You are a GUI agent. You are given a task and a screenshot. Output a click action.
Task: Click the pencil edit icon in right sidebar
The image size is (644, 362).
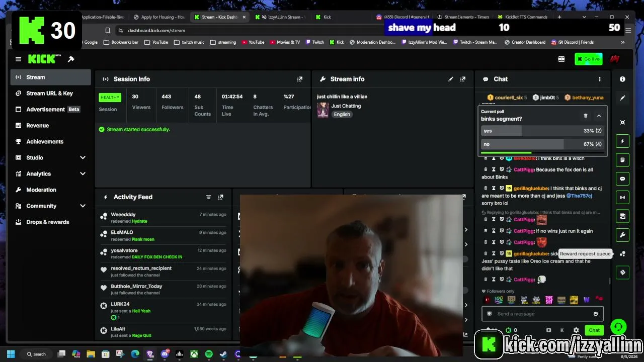[x=622, y=98]
